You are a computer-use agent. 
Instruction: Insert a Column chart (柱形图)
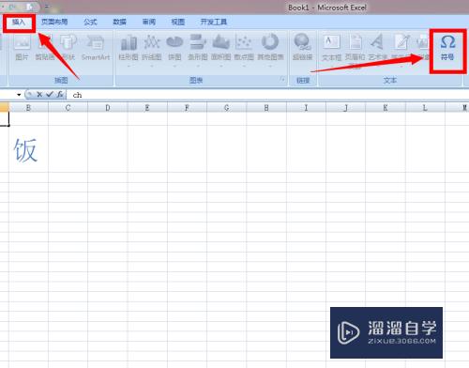point(129,50)
